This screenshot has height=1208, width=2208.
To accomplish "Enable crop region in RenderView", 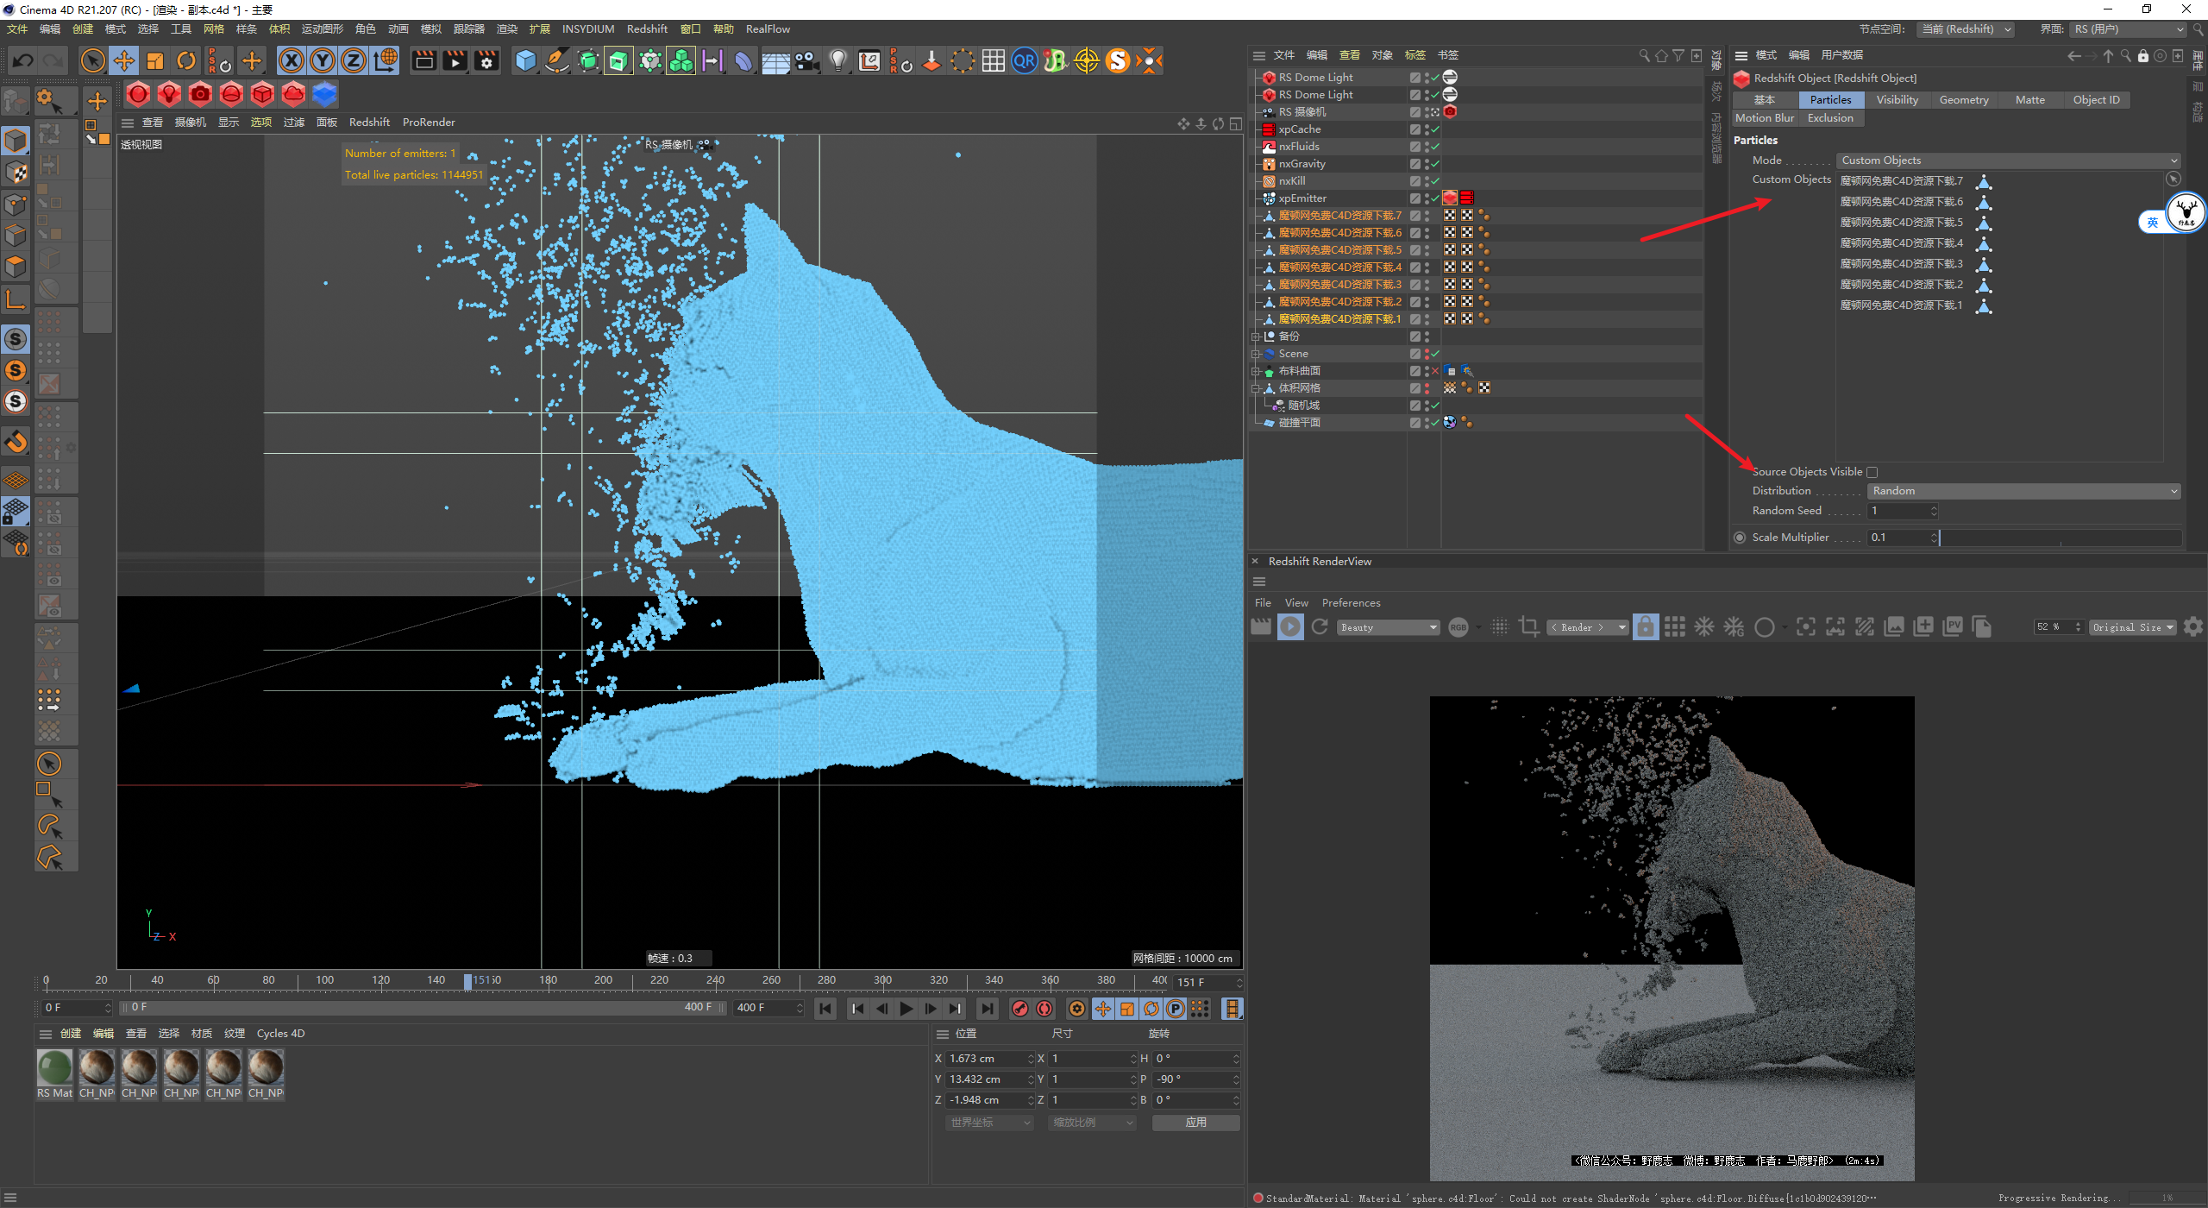I will pos(1529,627).
